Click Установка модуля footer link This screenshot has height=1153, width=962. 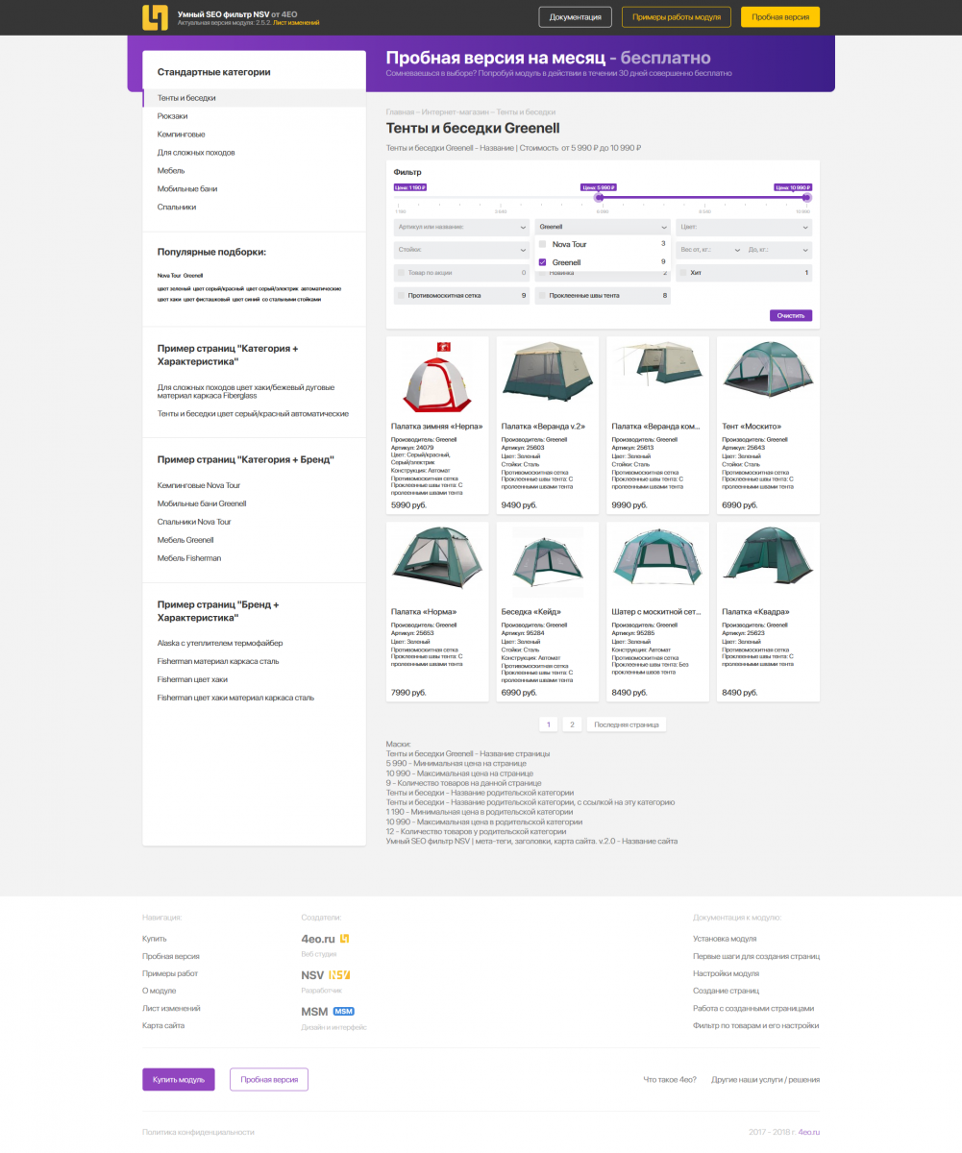[725, 939]
